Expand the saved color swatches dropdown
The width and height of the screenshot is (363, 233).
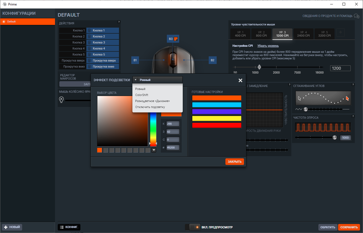(154, 150)
